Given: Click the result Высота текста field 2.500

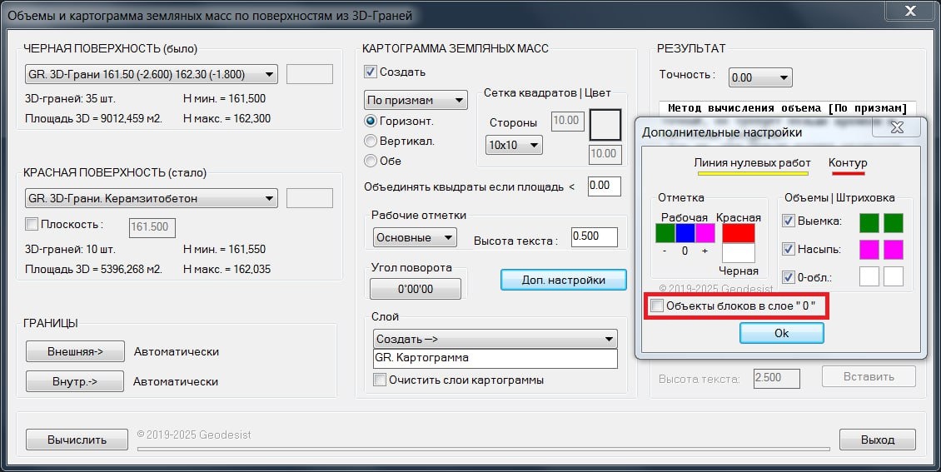Looking at the screenshot, I should (x=777, y=378).
